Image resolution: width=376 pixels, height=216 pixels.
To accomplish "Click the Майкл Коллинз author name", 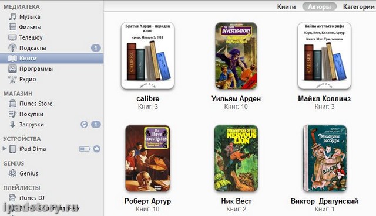I will pos(324,98).
